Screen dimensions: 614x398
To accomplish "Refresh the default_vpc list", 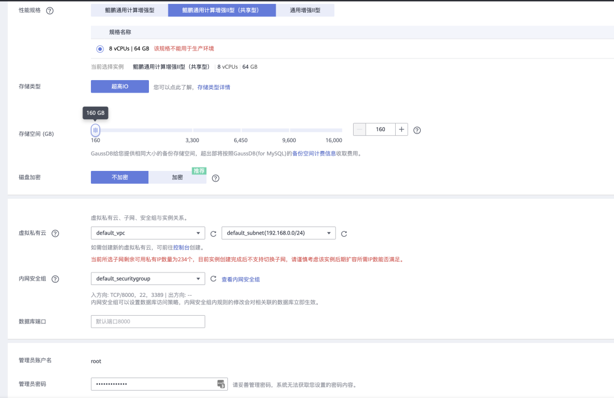I will [213, 234].
